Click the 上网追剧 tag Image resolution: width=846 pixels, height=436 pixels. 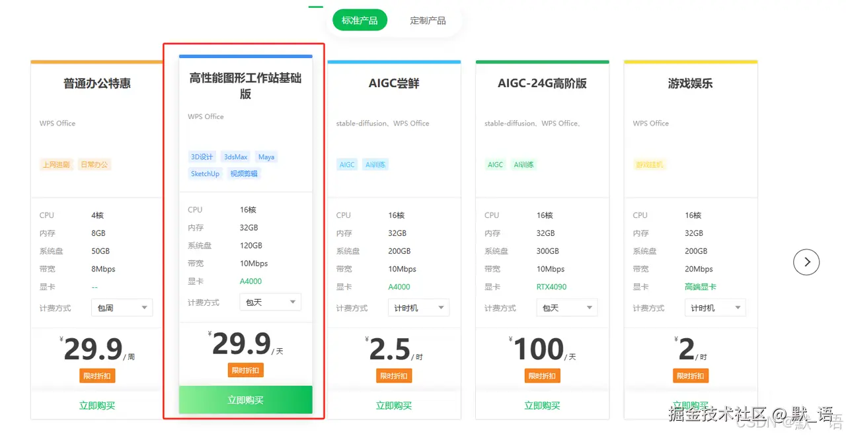coord(56,164)
